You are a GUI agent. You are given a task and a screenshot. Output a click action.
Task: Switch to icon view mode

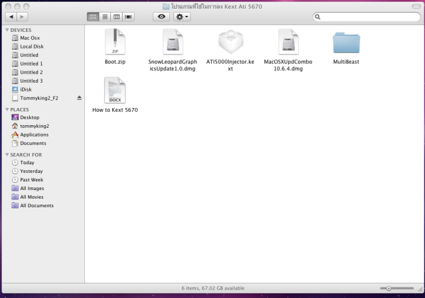92,16
